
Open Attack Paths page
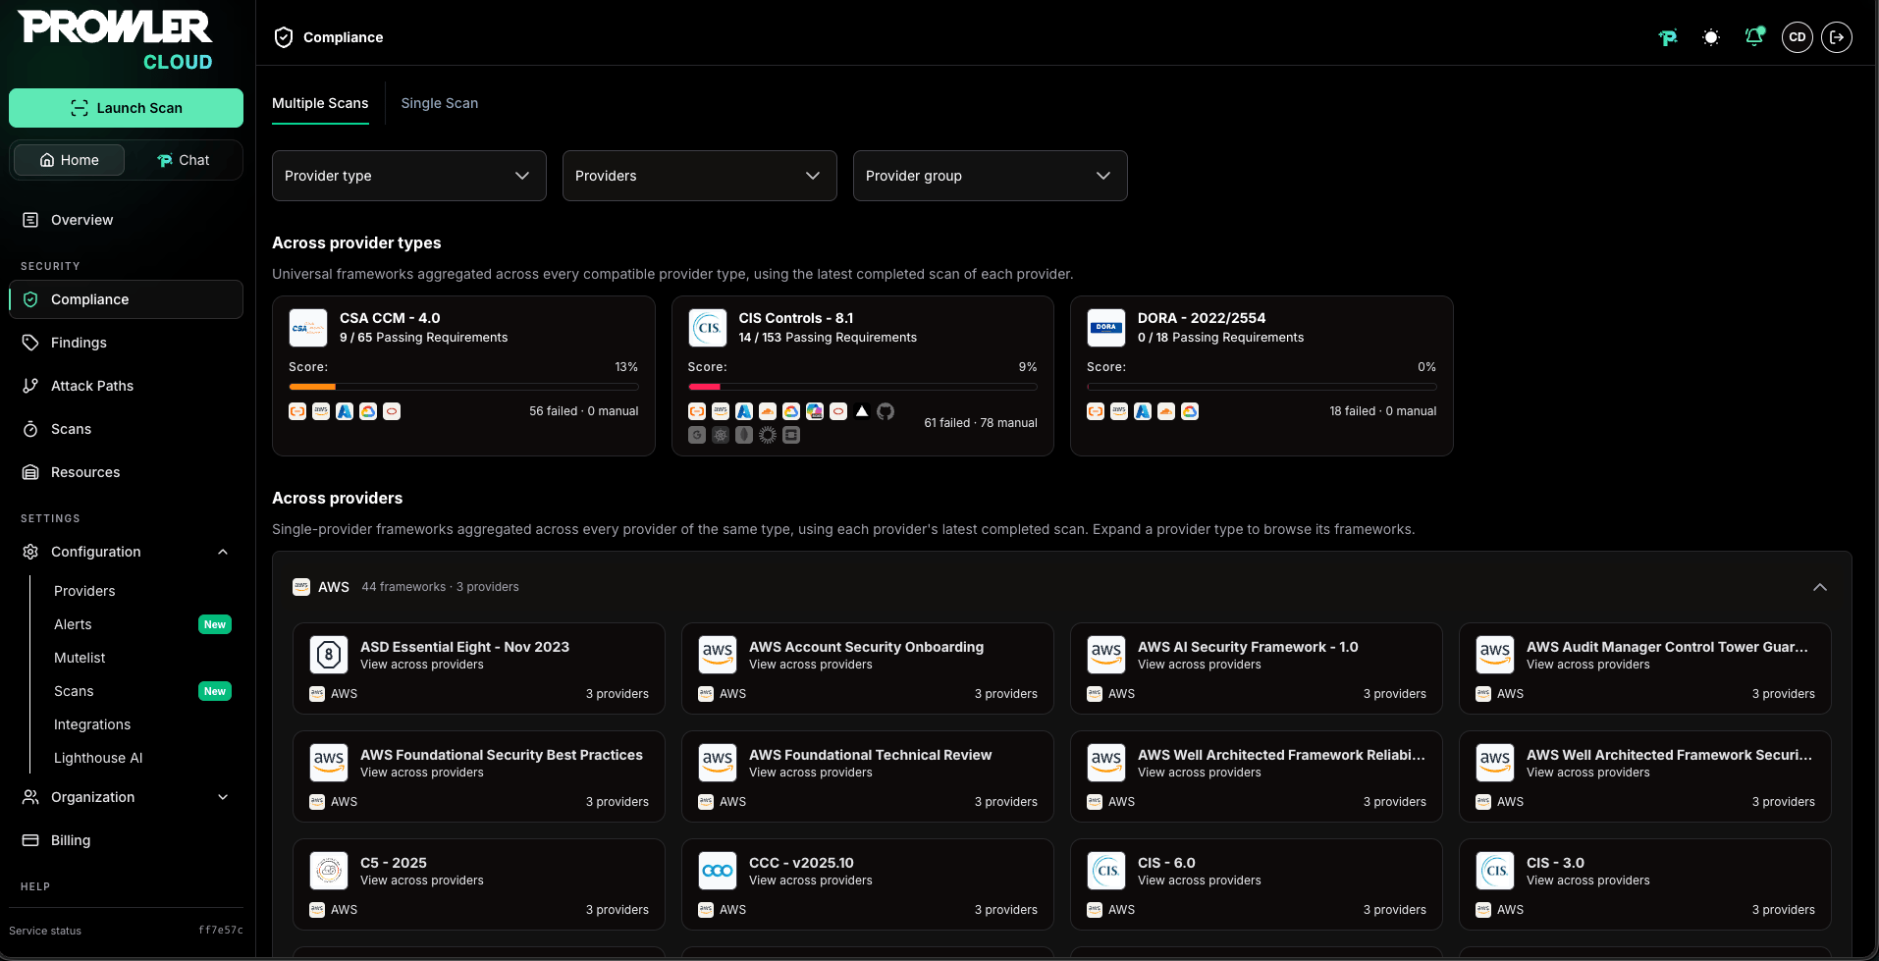pyautogui.click(x=126, y=386)
